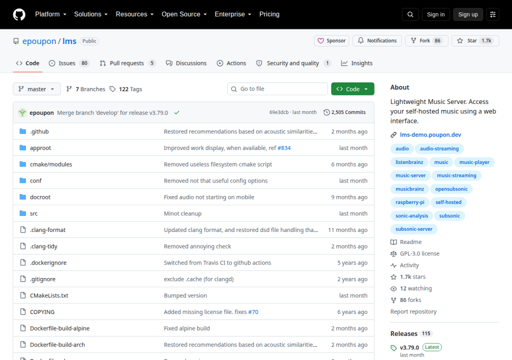Viewport: 512px width, 360px height.
Task: Click the Notifications bell button
Action: (377, 41)
